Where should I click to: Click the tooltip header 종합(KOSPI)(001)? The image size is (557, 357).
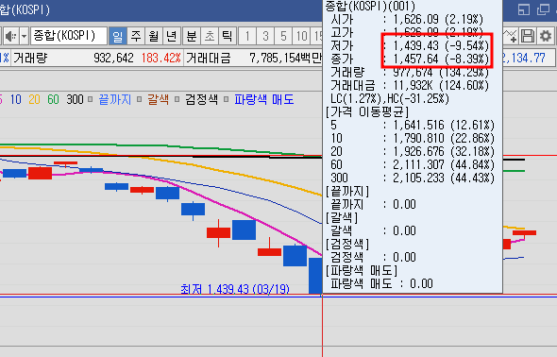pos(370,6)
